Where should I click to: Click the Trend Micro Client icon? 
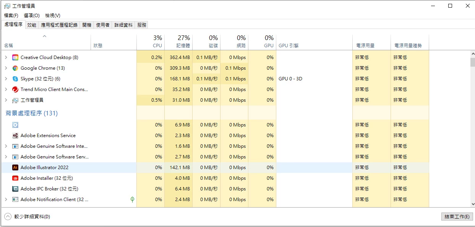tap(15, 90)
